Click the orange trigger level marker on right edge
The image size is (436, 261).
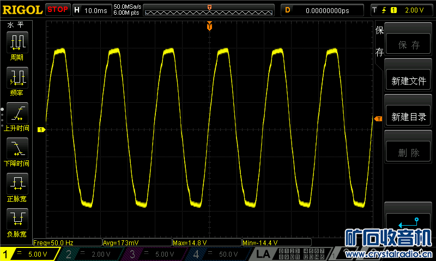[x=378, y=119]
